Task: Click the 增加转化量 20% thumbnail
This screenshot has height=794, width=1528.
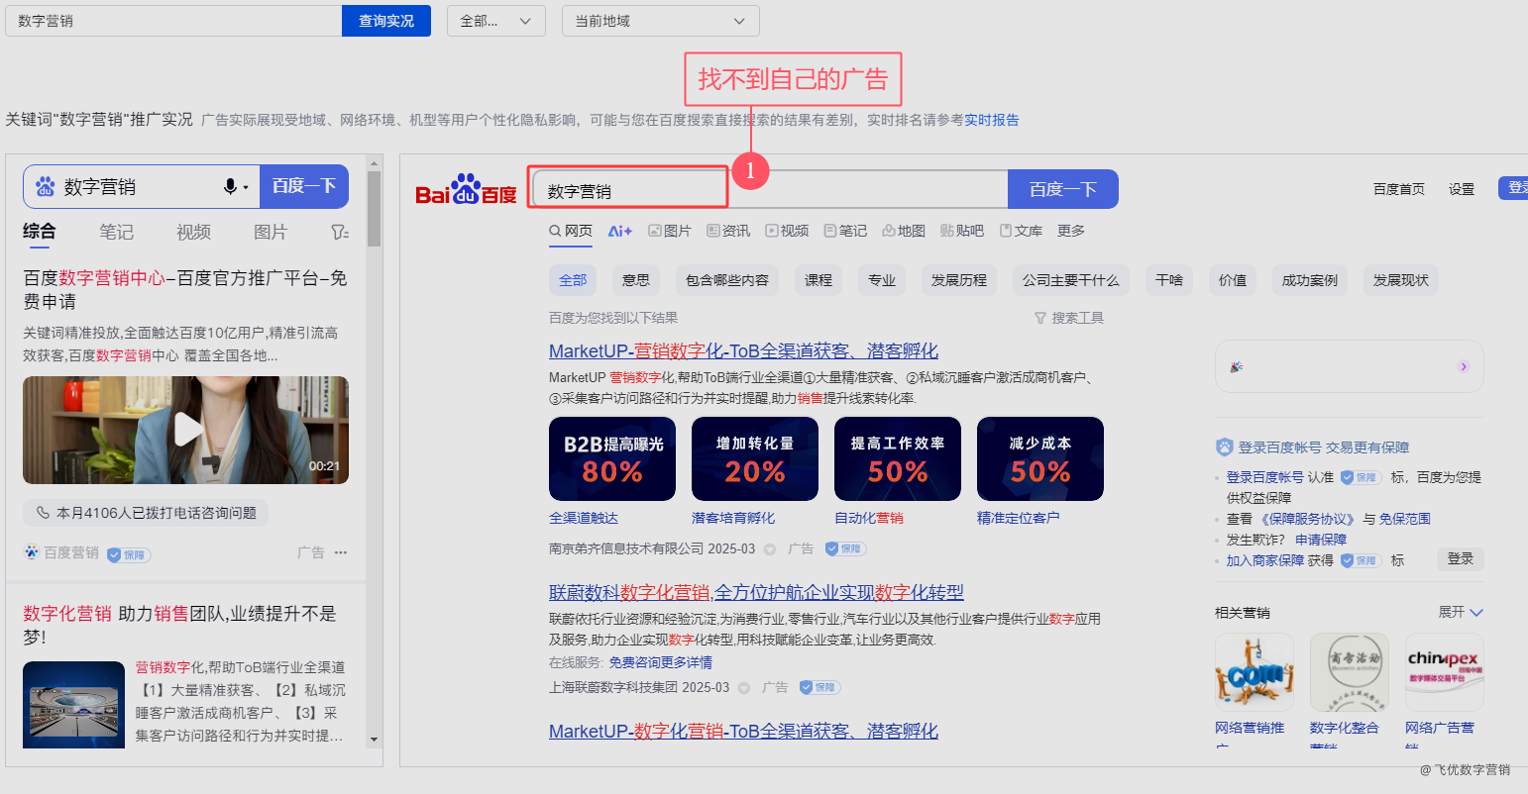Action: [755, 458]
